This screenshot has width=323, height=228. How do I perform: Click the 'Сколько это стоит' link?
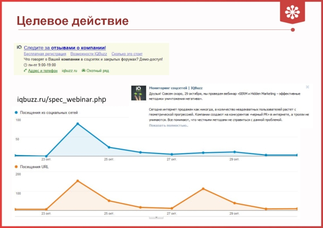click(x=127, y=54)
